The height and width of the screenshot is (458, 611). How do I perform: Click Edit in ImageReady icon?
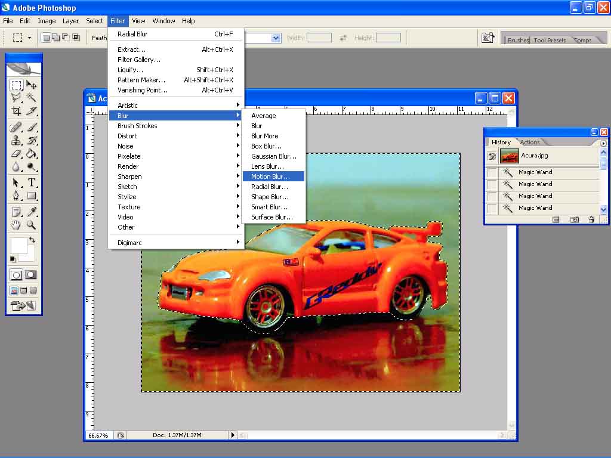23,306
